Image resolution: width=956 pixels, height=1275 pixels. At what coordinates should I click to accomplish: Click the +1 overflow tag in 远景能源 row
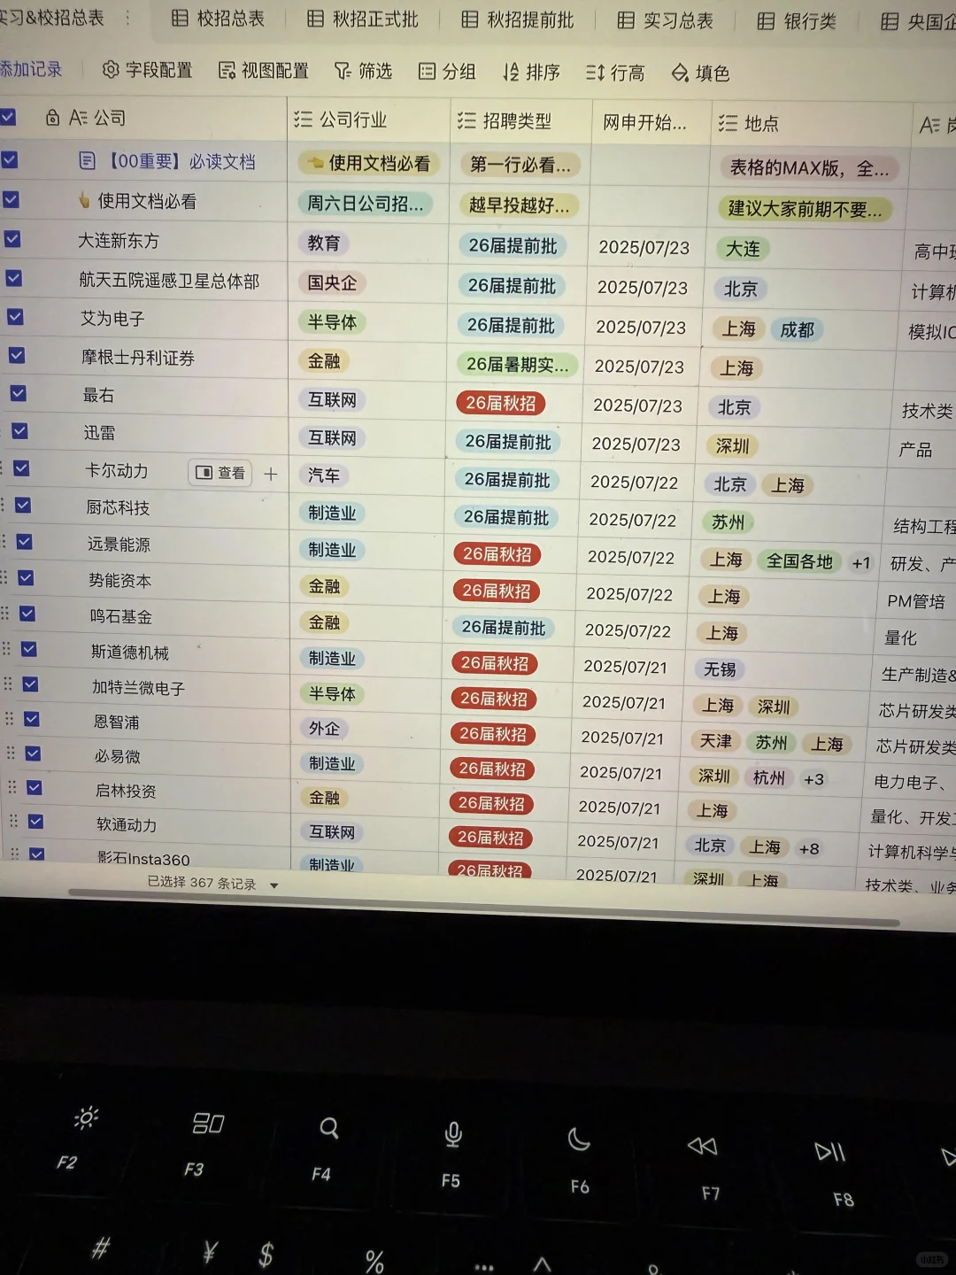pos(860,563)
